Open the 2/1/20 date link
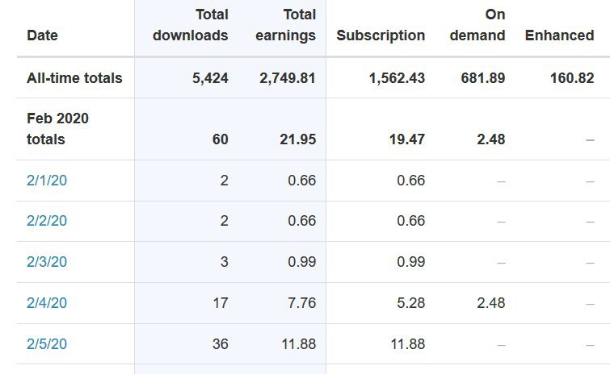 (x=47, y=181)
